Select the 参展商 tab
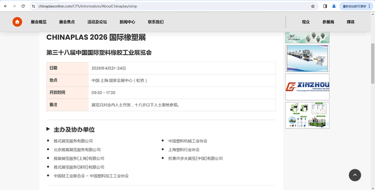375x190 pixels. [x=328, y=22]
